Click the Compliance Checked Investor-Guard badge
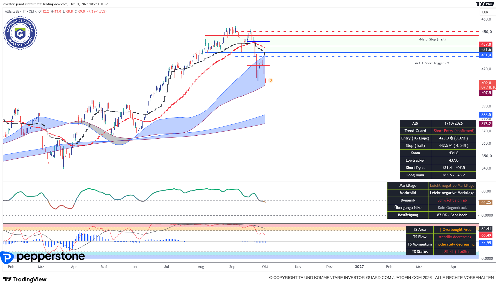Image resolution: width=496 pixels, height=283 pixels. pyautogui.click(x=20, y=33)
